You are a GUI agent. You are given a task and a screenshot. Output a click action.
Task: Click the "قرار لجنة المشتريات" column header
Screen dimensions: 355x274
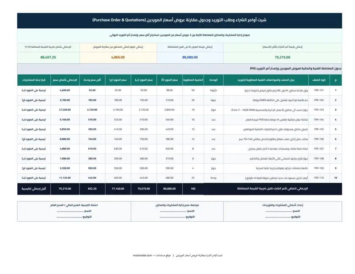point(34,80)
